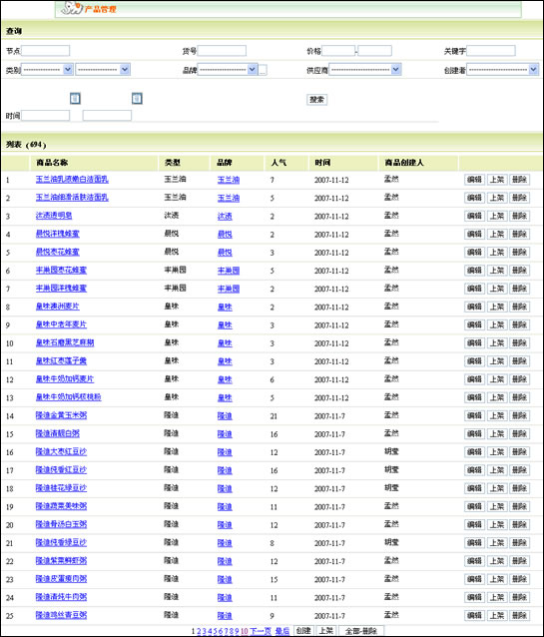Click 上架 button in row 9
Viewport: 544px width, 637px height.
497,324
